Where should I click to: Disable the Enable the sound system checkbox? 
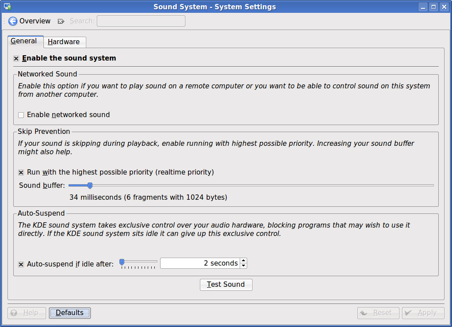pos(16,58)
